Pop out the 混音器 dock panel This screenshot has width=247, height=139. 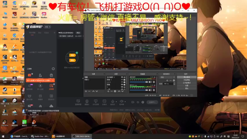pos(157,74)
